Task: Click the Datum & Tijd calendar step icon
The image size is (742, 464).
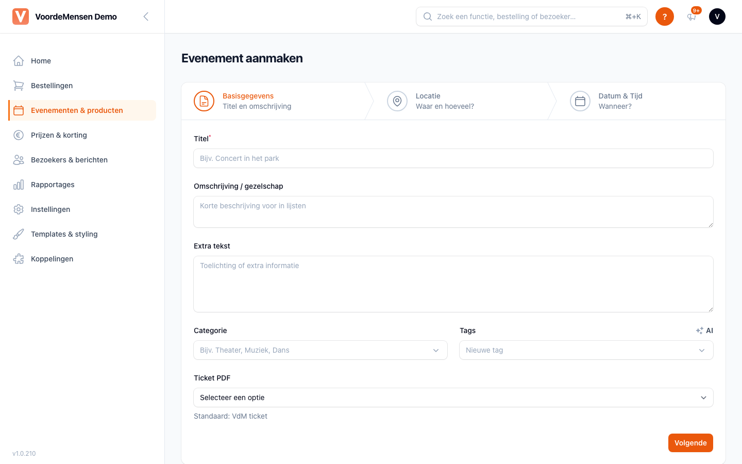Action: click(580, 101)
